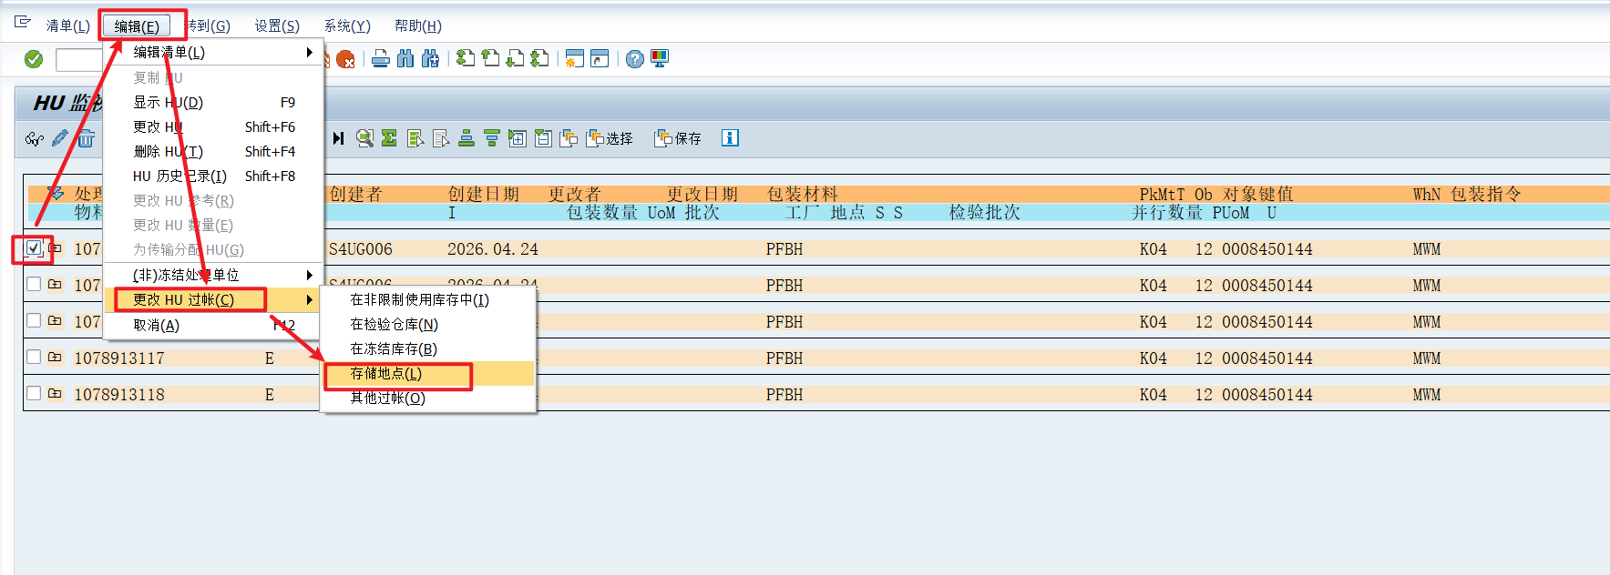The height and width of the screenshot is (575, 1610).
Task: Click the Print icon
Action: (x=381, y=59)
